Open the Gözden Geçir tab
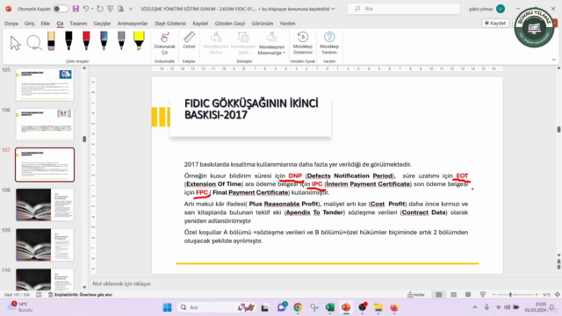The image size is (562, 316). [230, 24]
